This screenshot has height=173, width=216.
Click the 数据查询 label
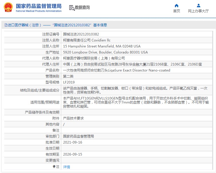click(x=82, y=7)
